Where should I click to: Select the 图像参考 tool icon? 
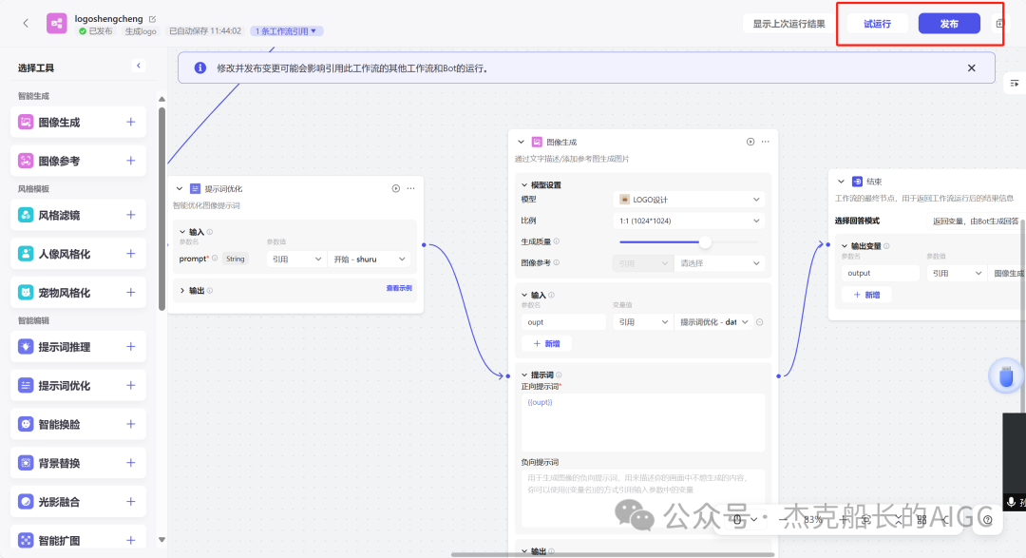tap(26, 161)
